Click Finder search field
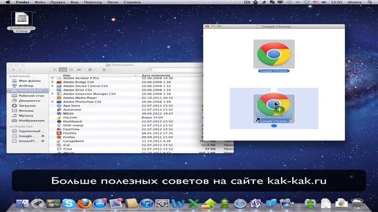Viewport: 378px width, 212px height. pos(175,69)
